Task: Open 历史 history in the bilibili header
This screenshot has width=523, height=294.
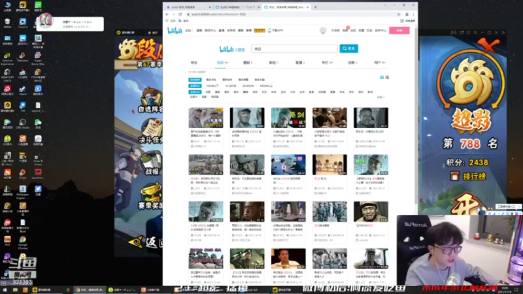Action: pos(369,30)
